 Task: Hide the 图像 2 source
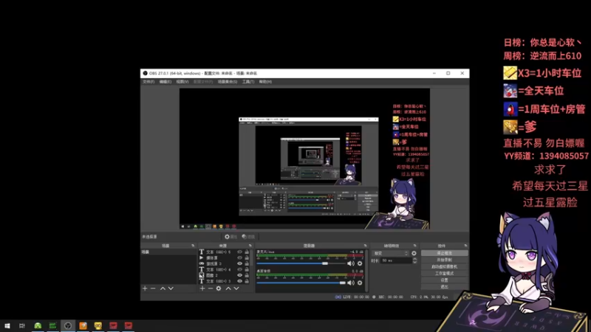click(x=239, y=275)
